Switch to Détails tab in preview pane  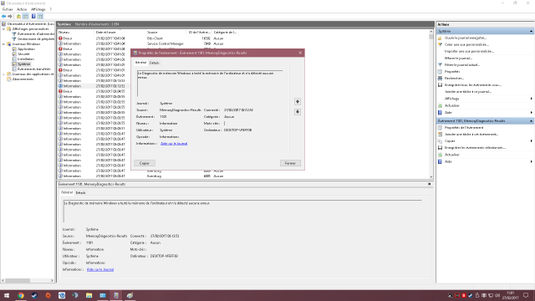point(80,193)
